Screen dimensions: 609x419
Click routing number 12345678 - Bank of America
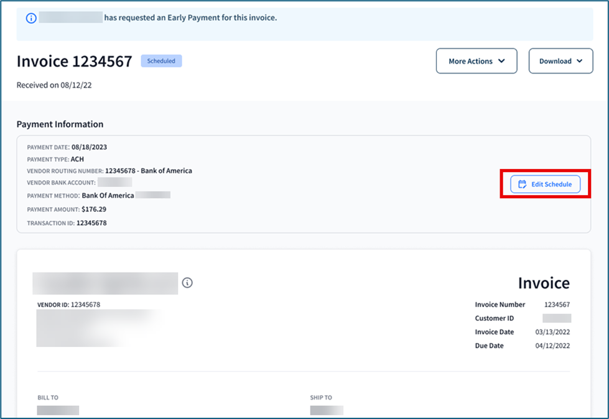[149, 171]
